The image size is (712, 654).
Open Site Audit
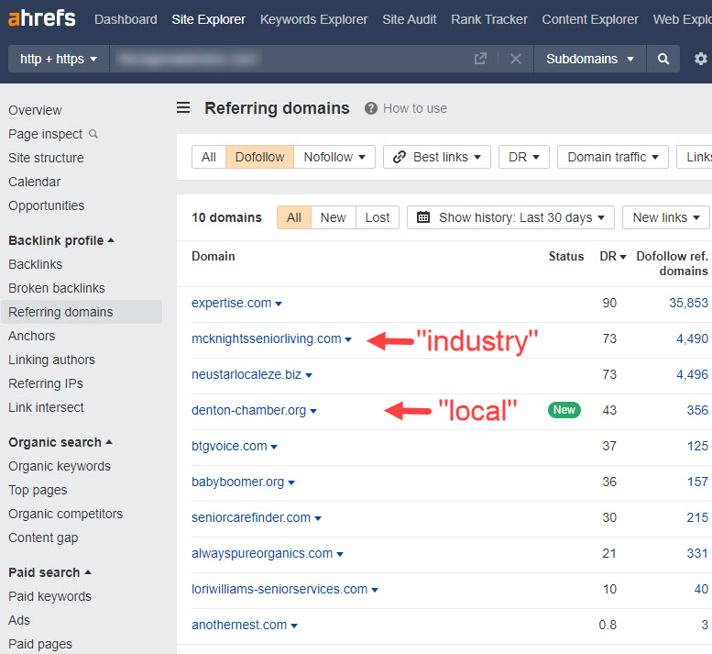[x=409, y=19]
